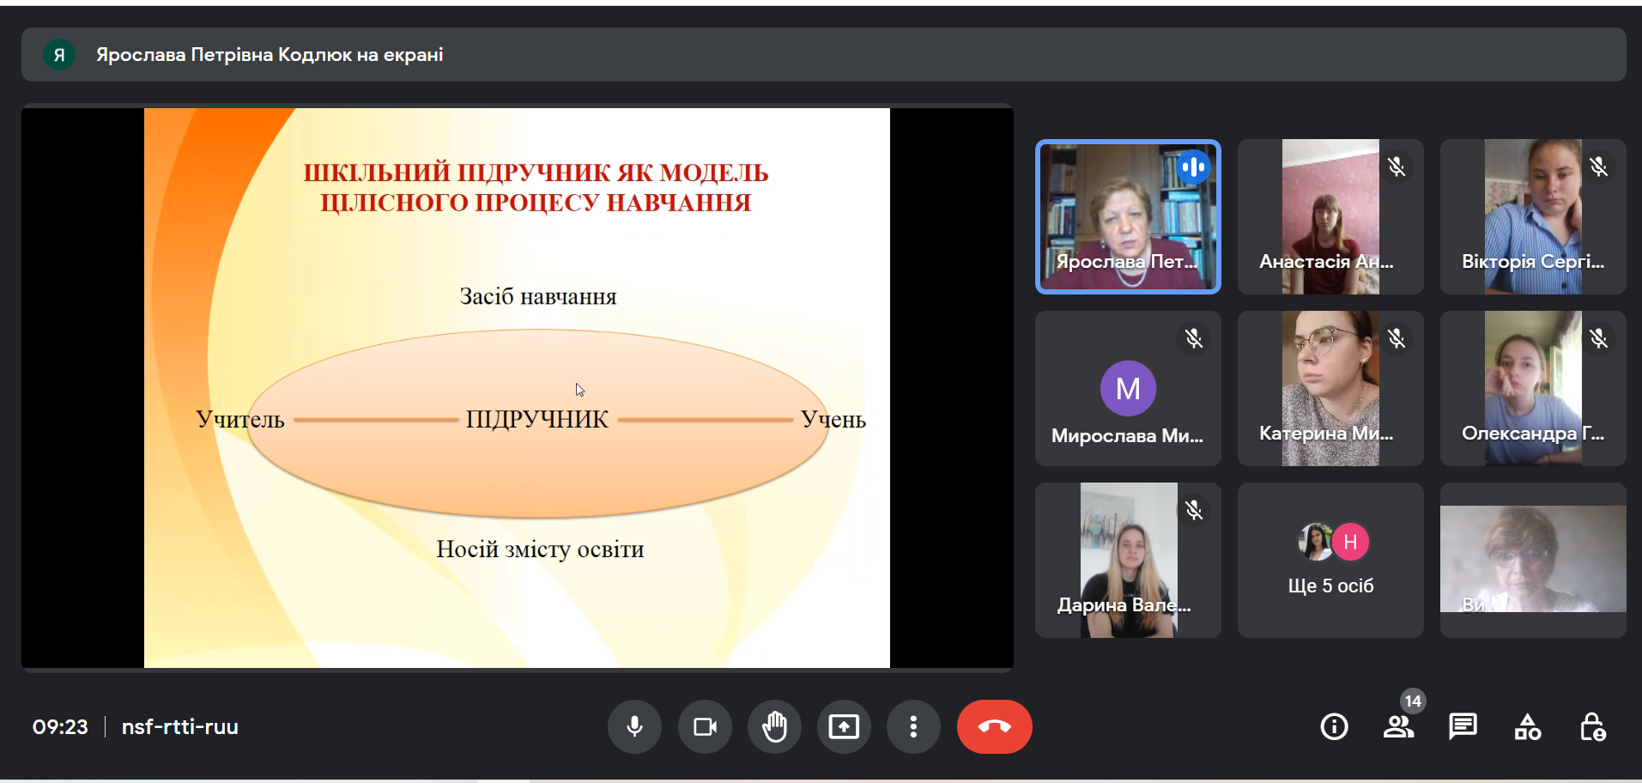Select Ярослава Пет... video tile
This screenshot has height=783, width=1642.
pyautogui.click(x=1127, y=216)
